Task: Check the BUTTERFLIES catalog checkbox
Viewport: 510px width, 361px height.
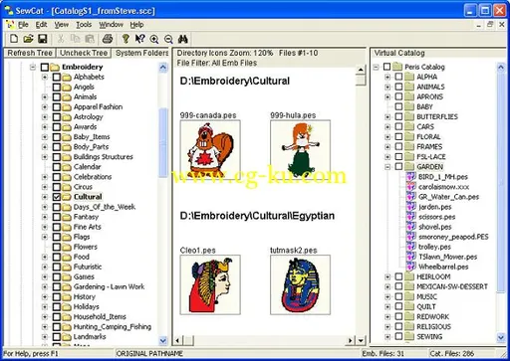Action: (x=398, y=116)
